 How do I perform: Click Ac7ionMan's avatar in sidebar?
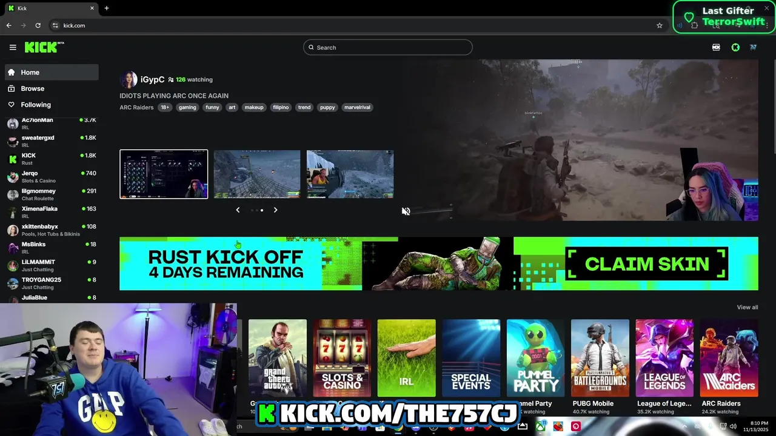pos(13,124)
